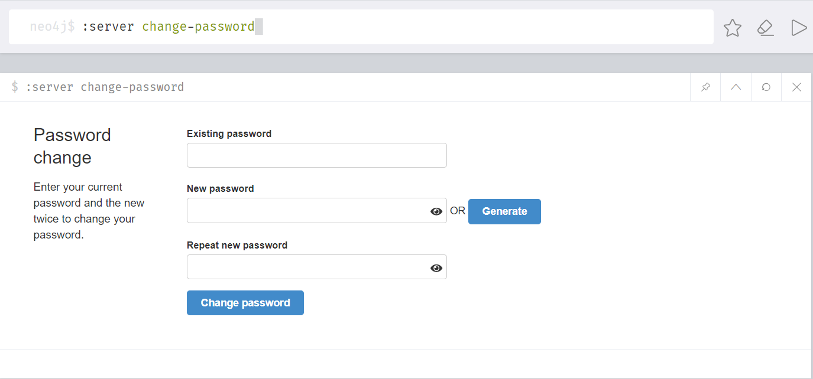Reveal the repeated new password

pyautogui.click(x=436, y=268)
